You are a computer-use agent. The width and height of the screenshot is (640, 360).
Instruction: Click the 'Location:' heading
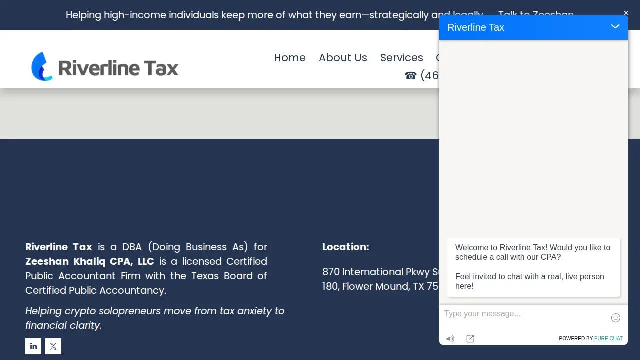(x=346, y=247)
